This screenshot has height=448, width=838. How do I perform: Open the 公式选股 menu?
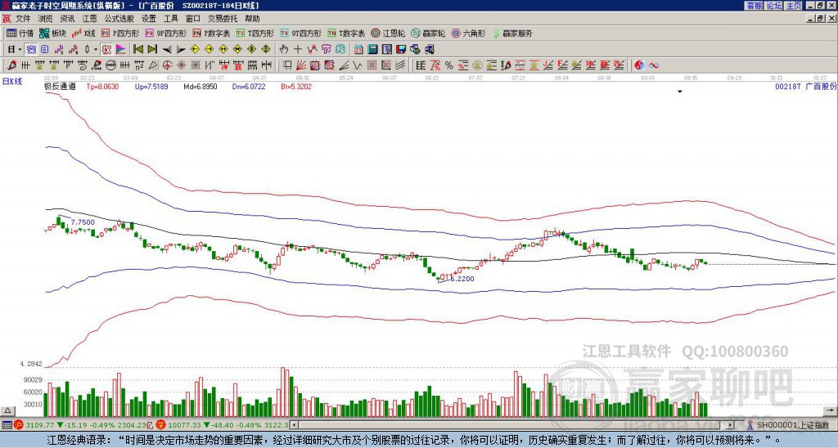point(119,19)
